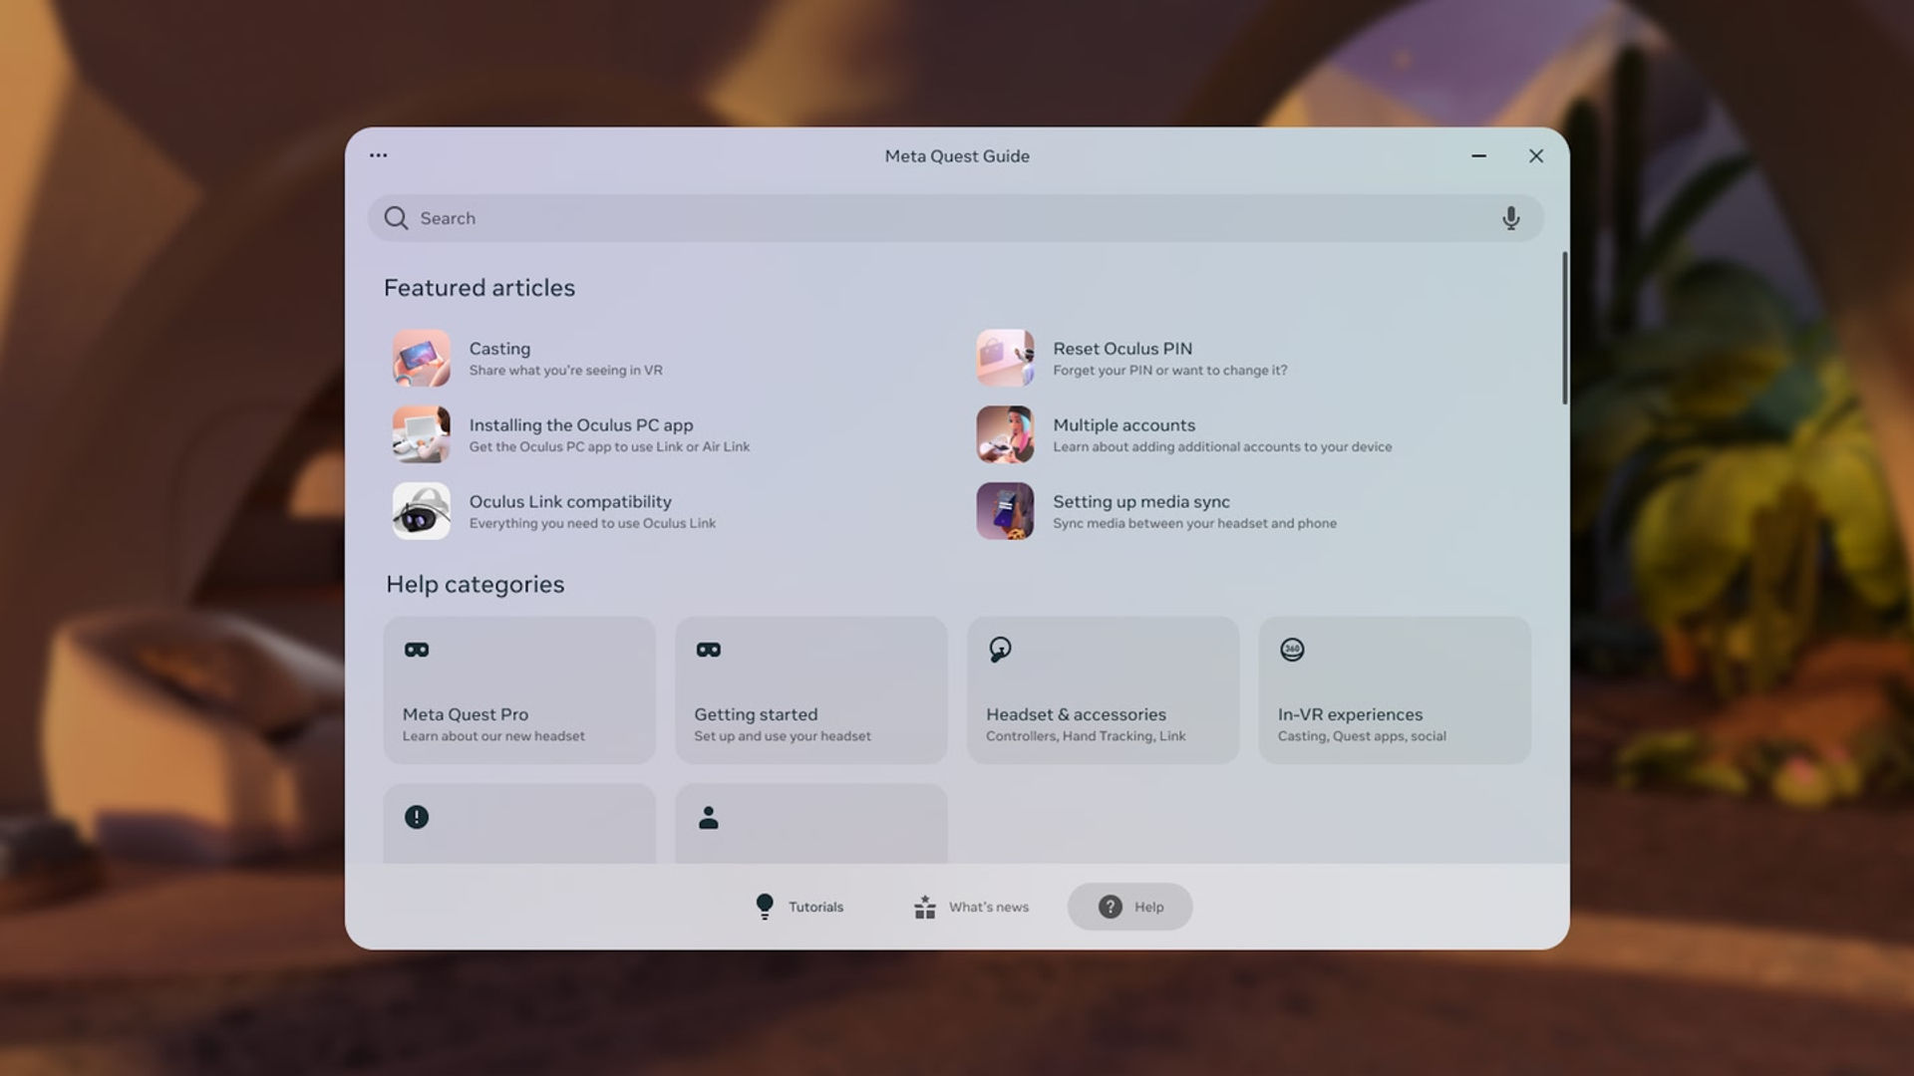Click 'Share what you're seeing in VR' text
The height and width of the screenshot is (1076, 1914).
coord(565,371)
